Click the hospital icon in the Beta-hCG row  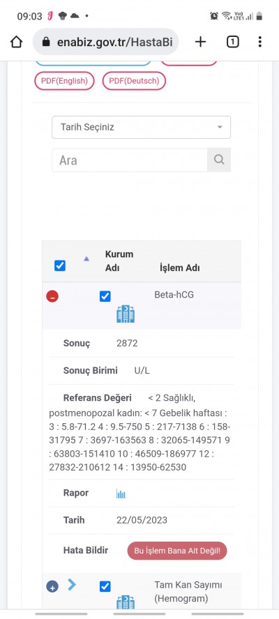pos(126,314)
